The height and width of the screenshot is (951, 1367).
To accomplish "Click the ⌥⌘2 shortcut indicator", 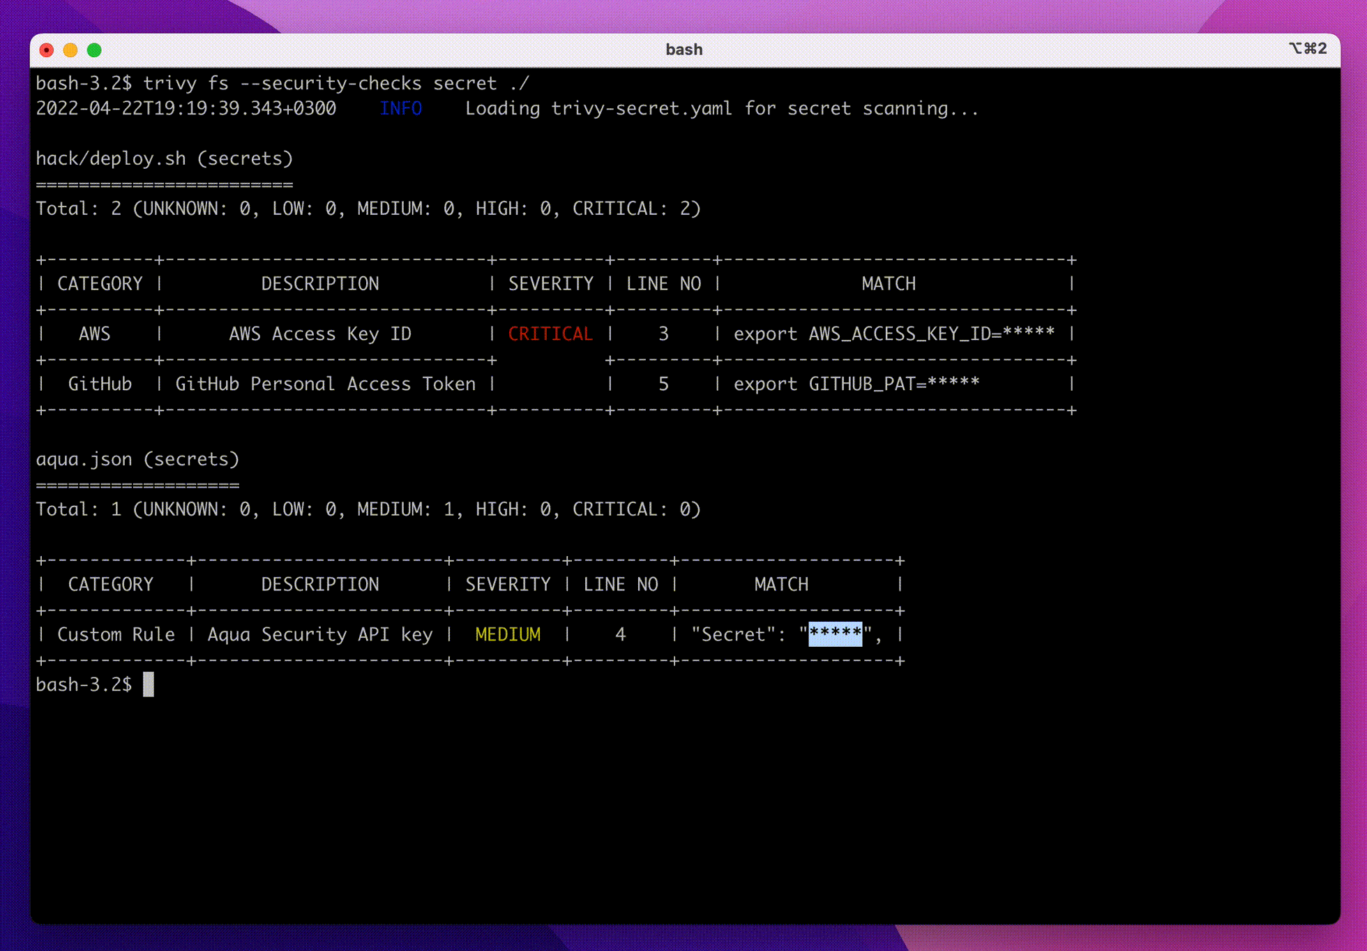I will [1308, 49].
